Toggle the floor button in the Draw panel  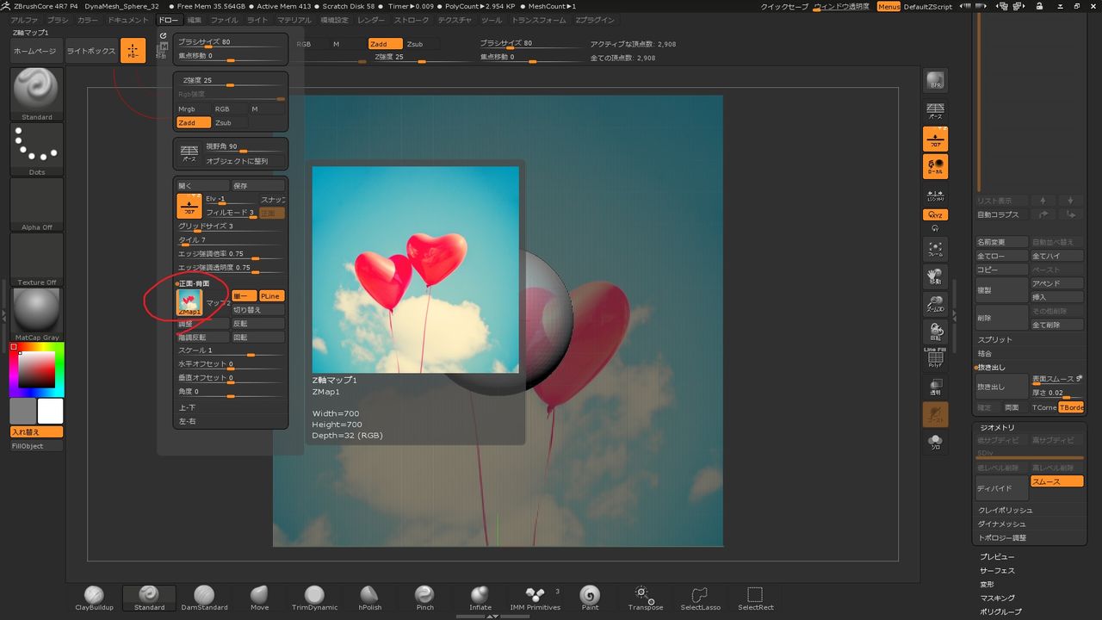(x=189, y=206)
